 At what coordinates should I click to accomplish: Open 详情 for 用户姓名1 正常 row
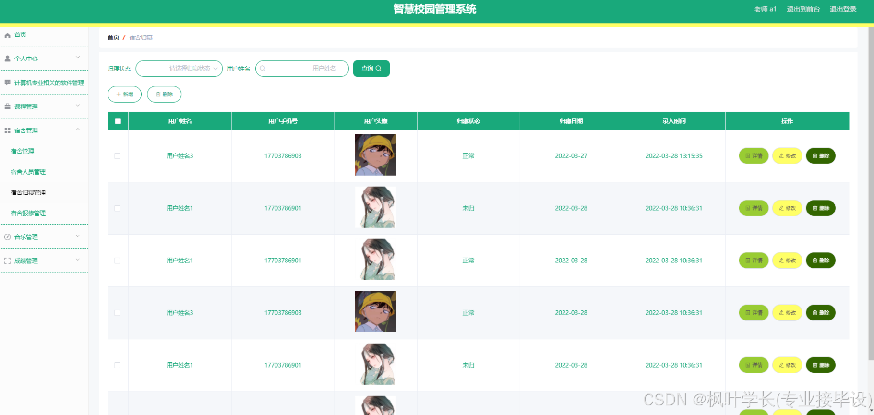click(x=754, y=261)
